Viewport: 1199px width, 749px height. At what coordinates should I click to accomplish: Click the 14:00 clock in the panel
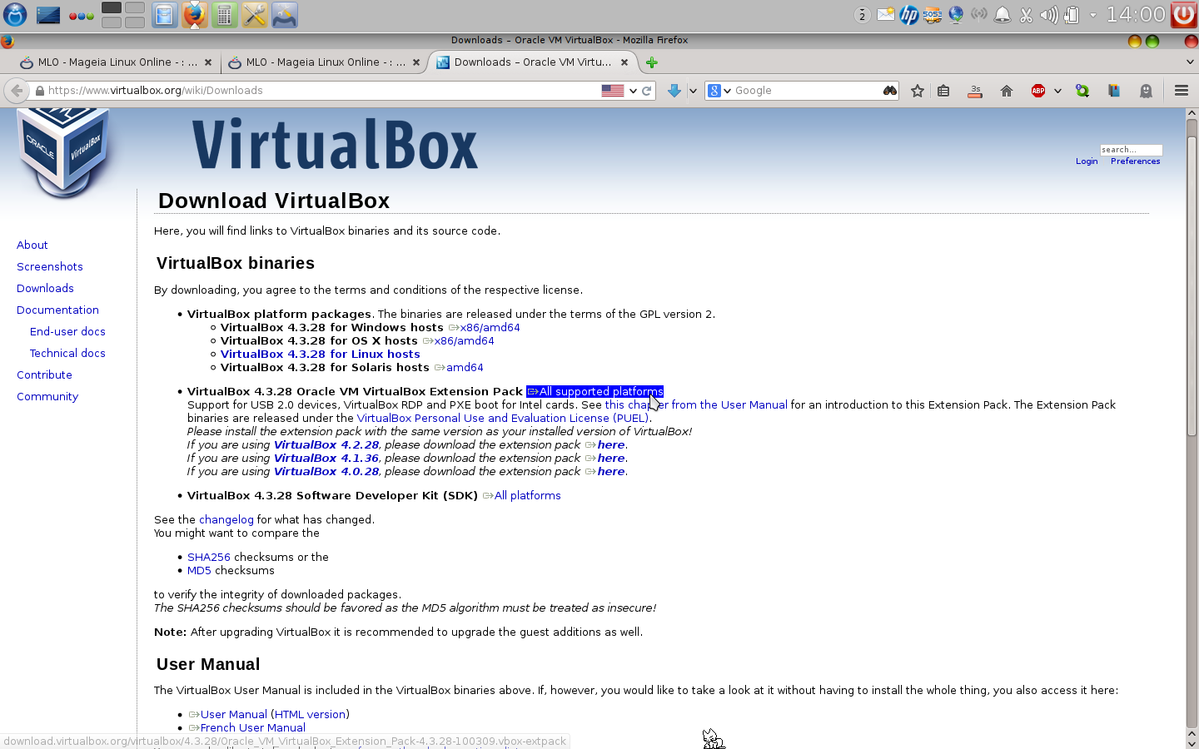coord(1136,14)
